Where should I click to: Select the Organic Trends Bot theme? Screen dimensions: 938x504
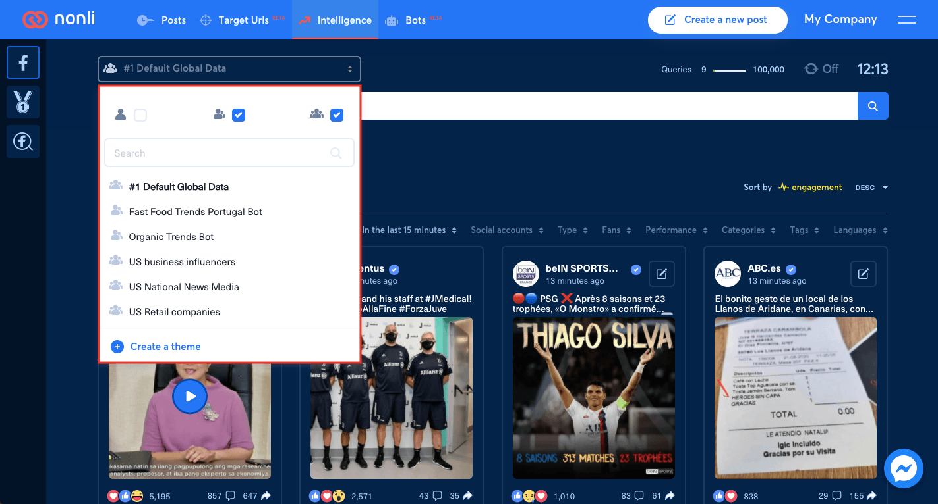coord(229,237)
